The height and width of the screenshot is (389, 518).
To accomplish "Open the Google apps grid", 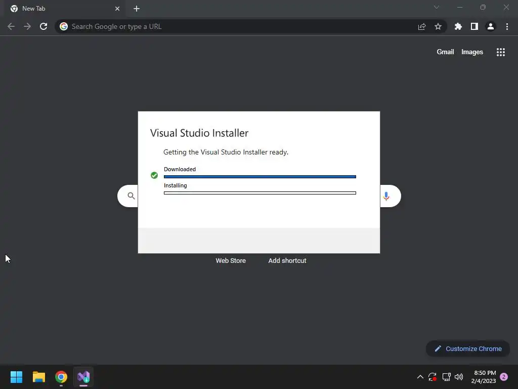I will pos(501,52).
